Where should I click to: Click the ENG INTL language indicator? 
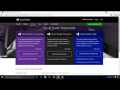click(x=118, y=77)
